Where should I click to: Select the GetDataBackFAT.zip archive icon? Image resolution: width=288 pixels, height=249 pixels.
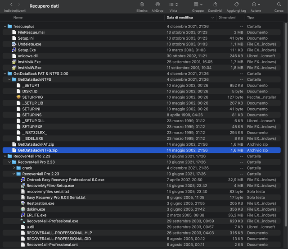(14, 144)
